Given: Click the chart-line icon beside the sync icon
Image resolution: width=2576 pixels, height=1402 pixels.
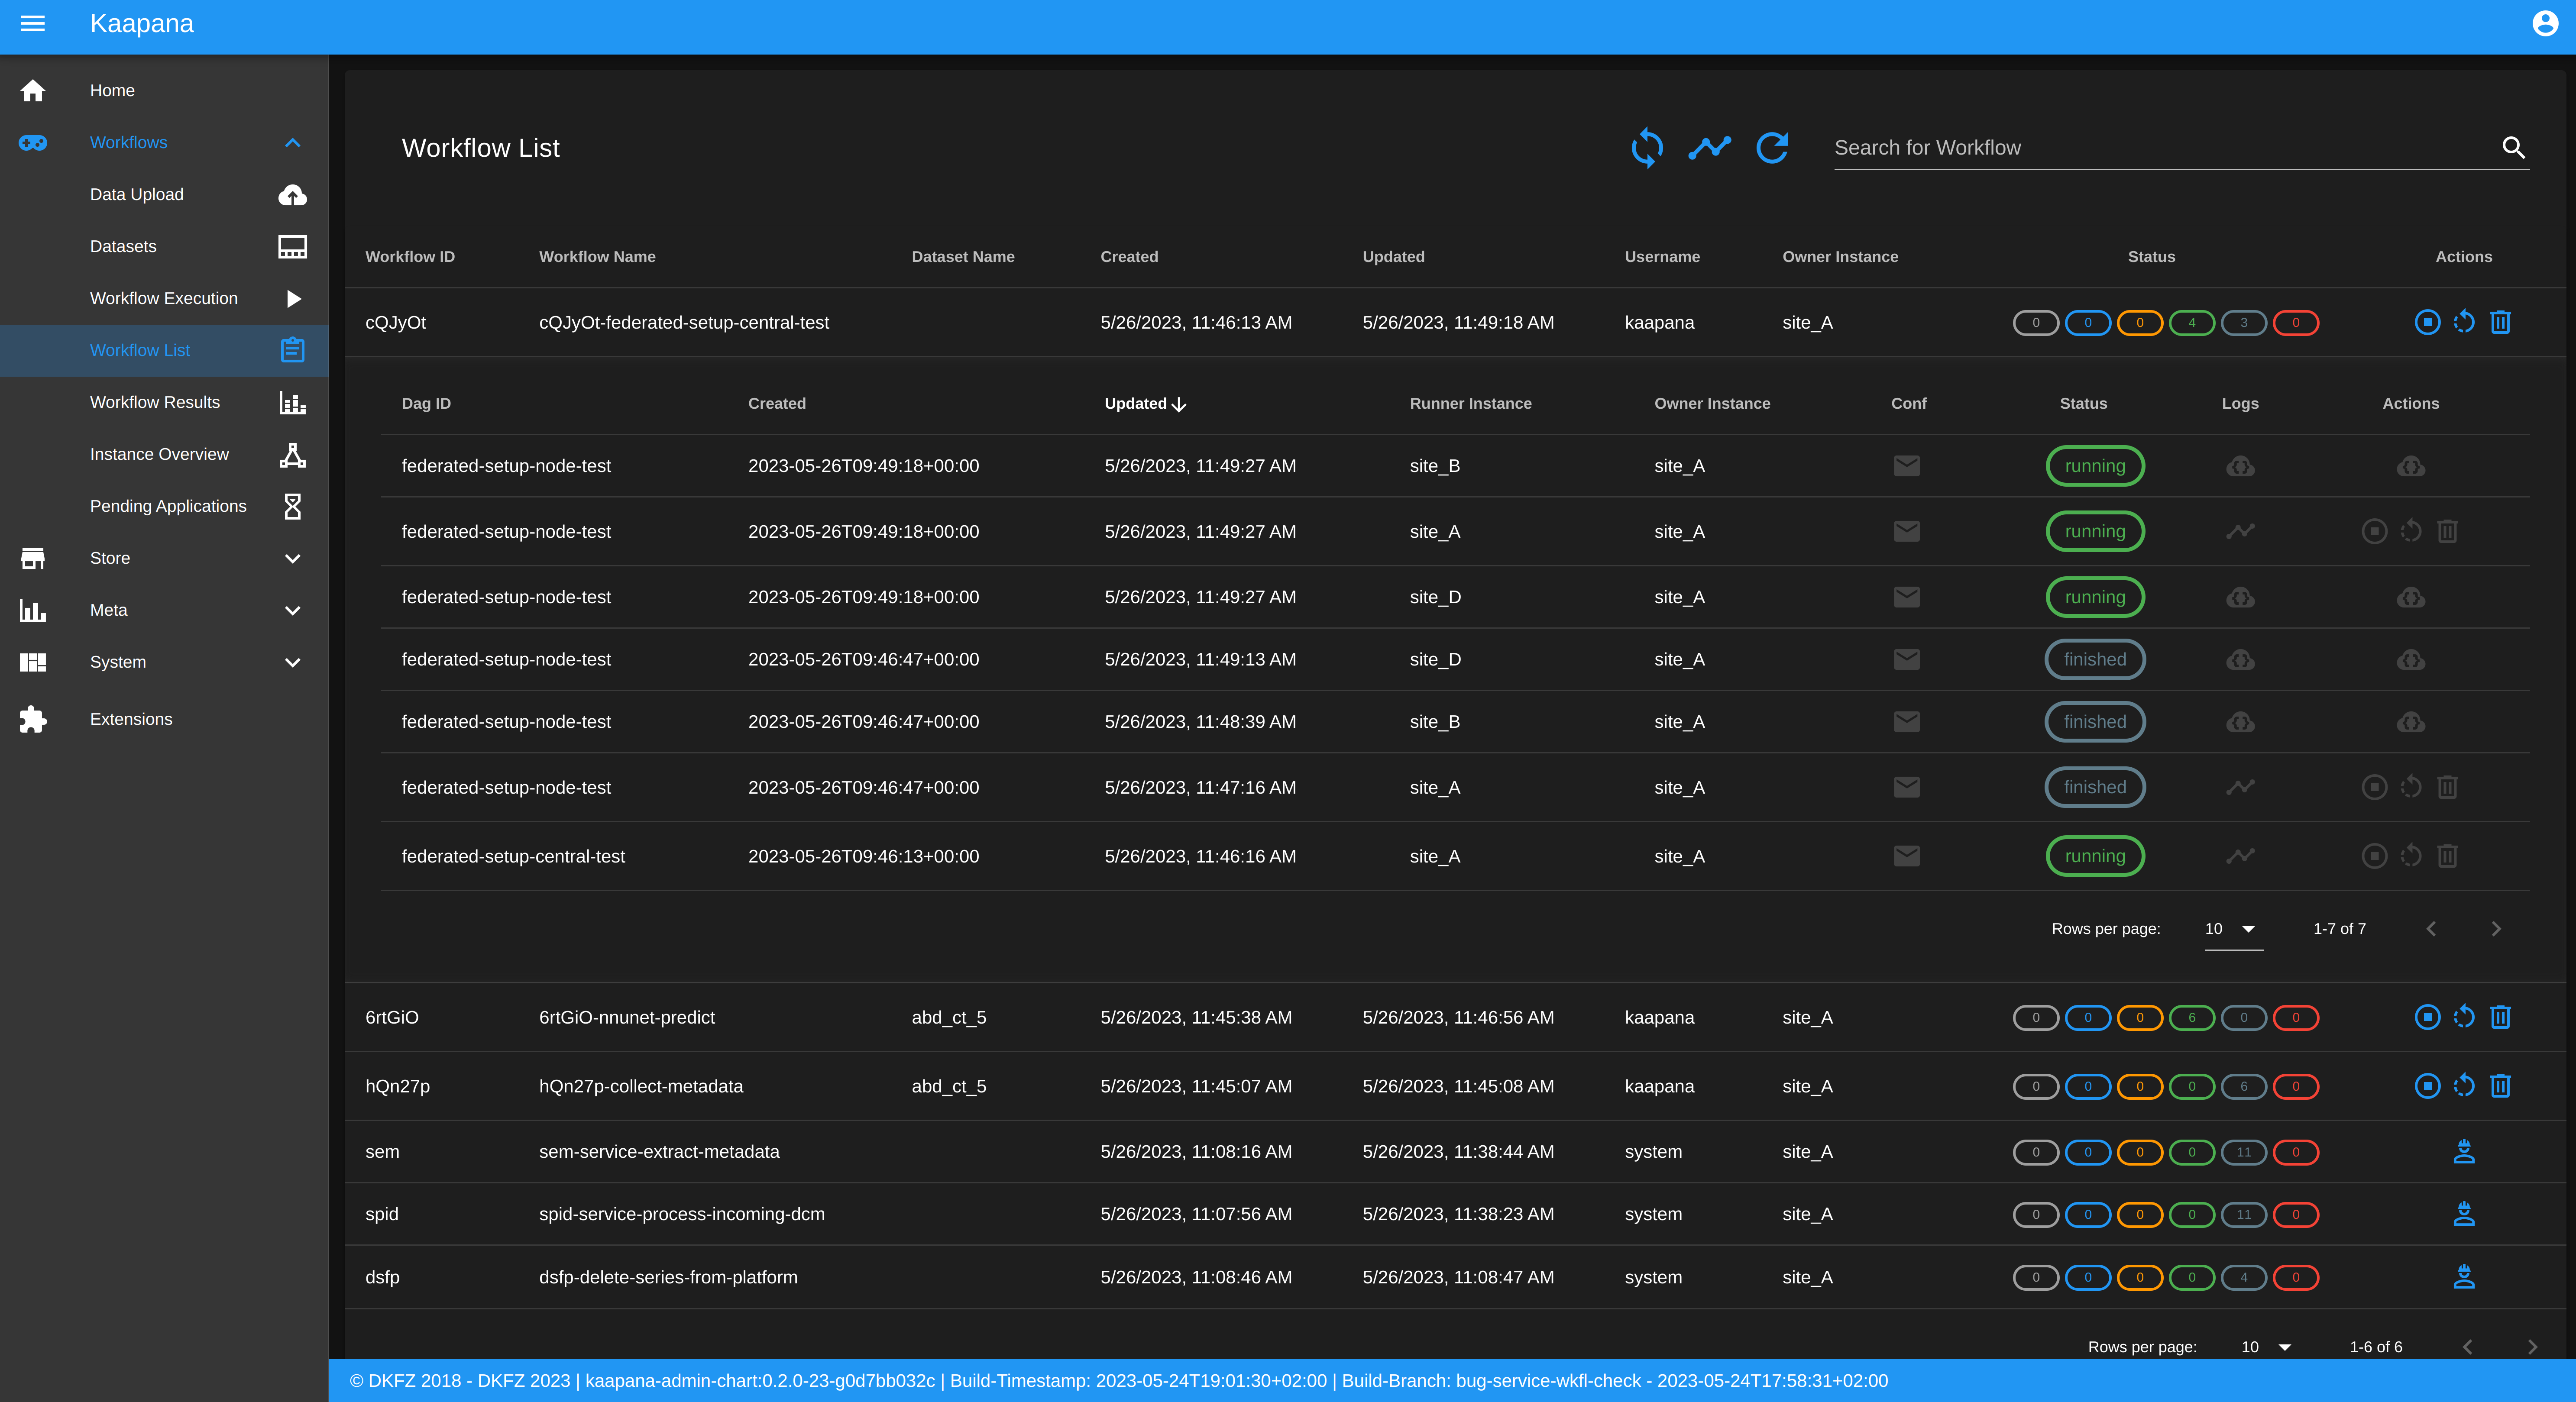Looking at the screenshot, I should (1709, 148).
